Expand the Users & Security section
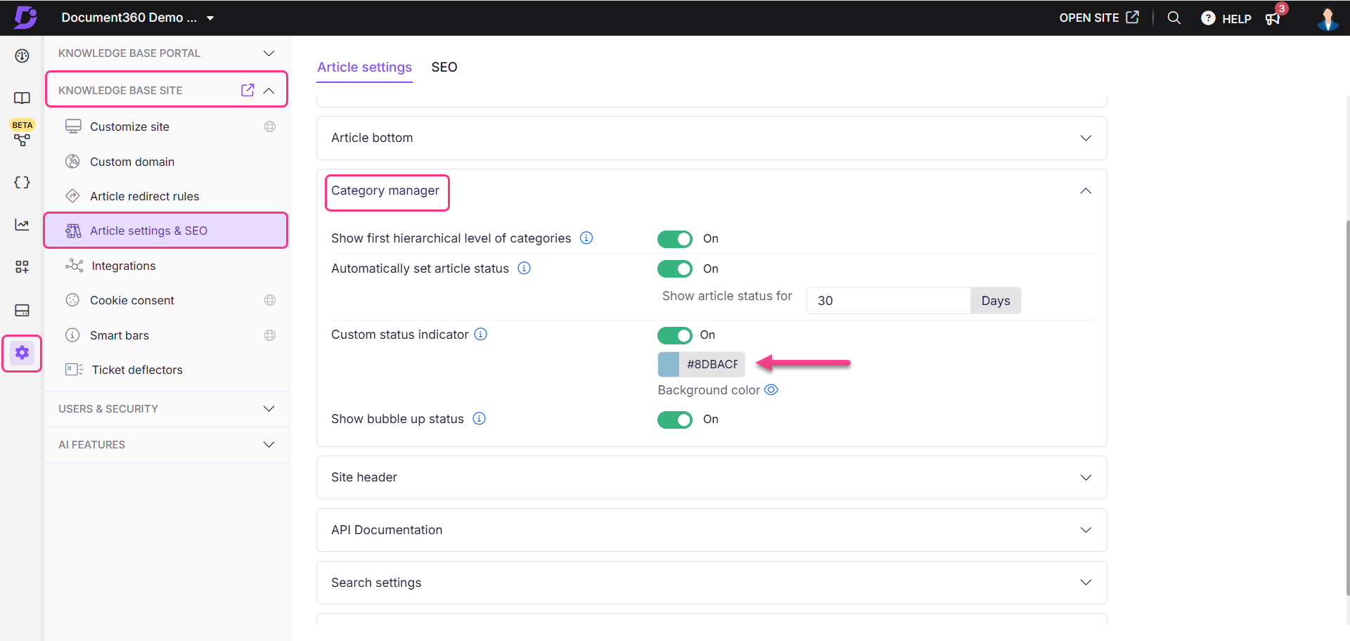 point(269,408)
